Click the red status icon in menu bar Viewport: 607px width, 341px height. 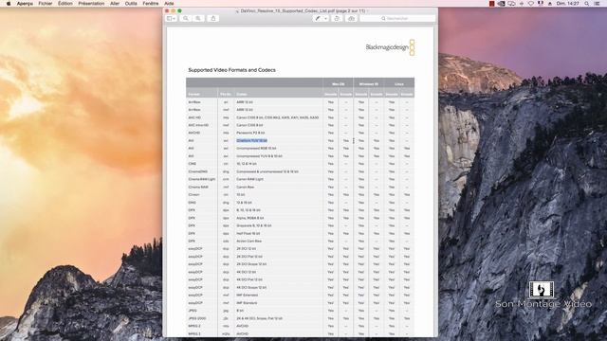click(491, 4)
